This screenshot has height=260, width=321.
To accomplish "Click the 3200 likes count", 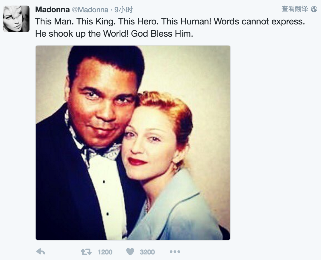I will click(x=147, y=252).
